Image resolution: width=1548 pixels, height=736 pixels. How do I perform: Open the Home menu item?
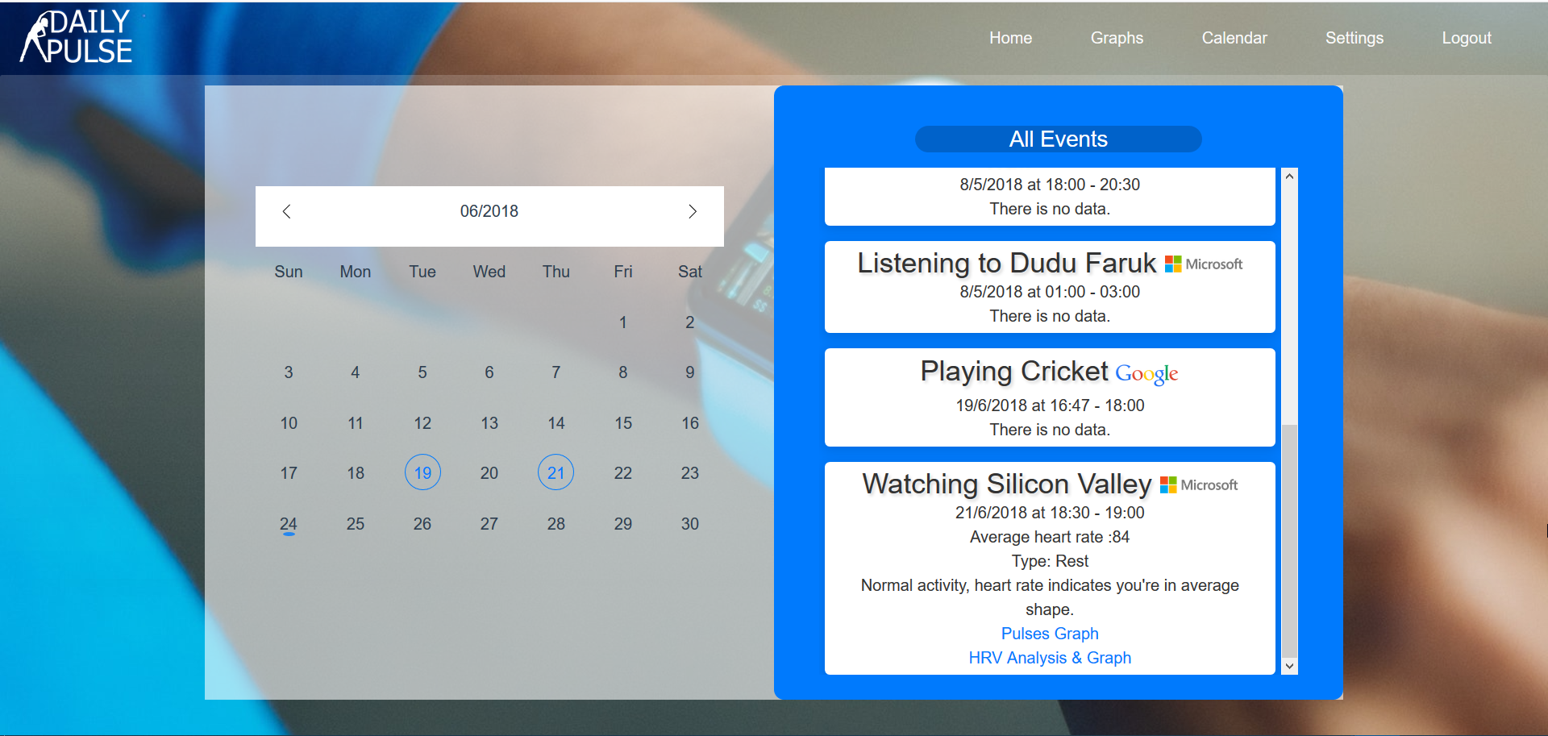coord(1010,37)
